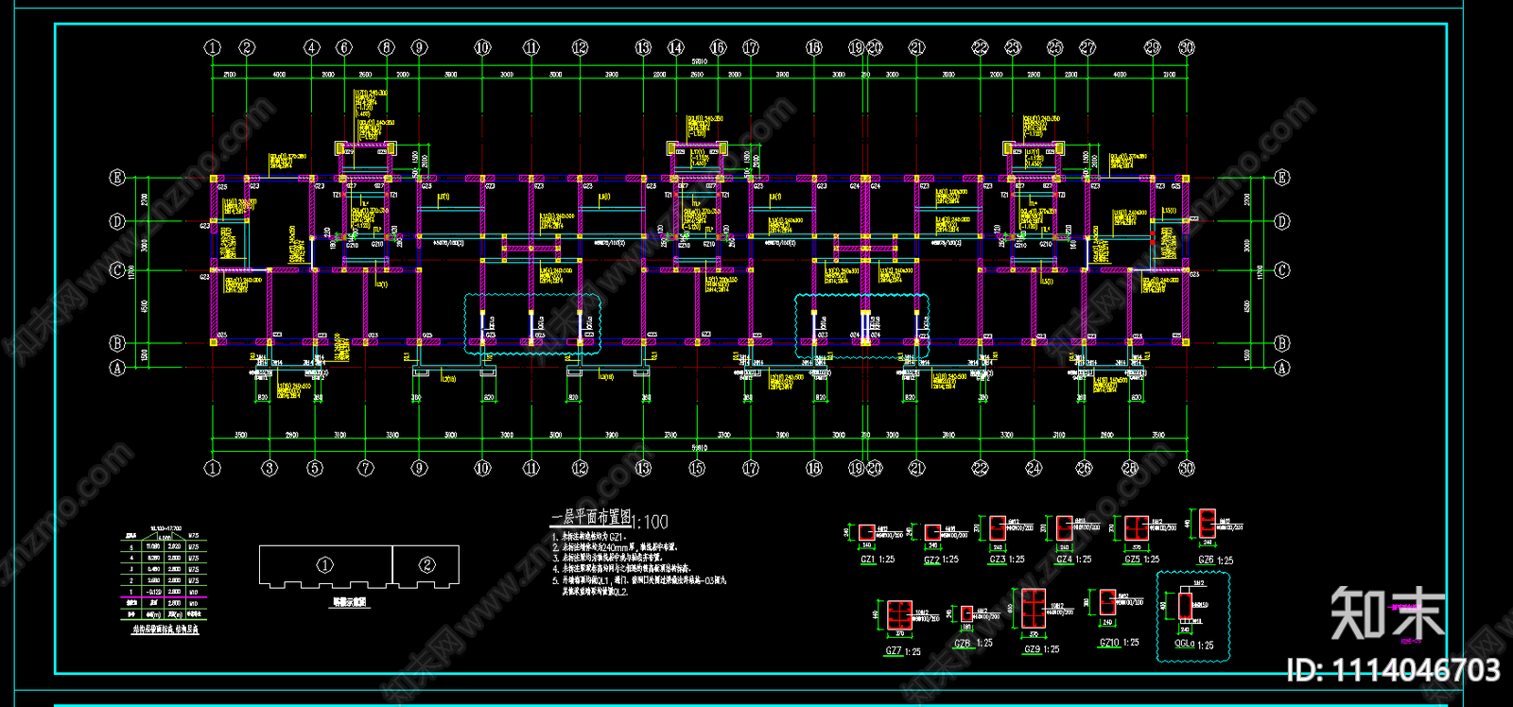Click the GZ6 column section detail
Image resolution: width=1513 pixels, height=707 pixels.
pos(1207,524)
